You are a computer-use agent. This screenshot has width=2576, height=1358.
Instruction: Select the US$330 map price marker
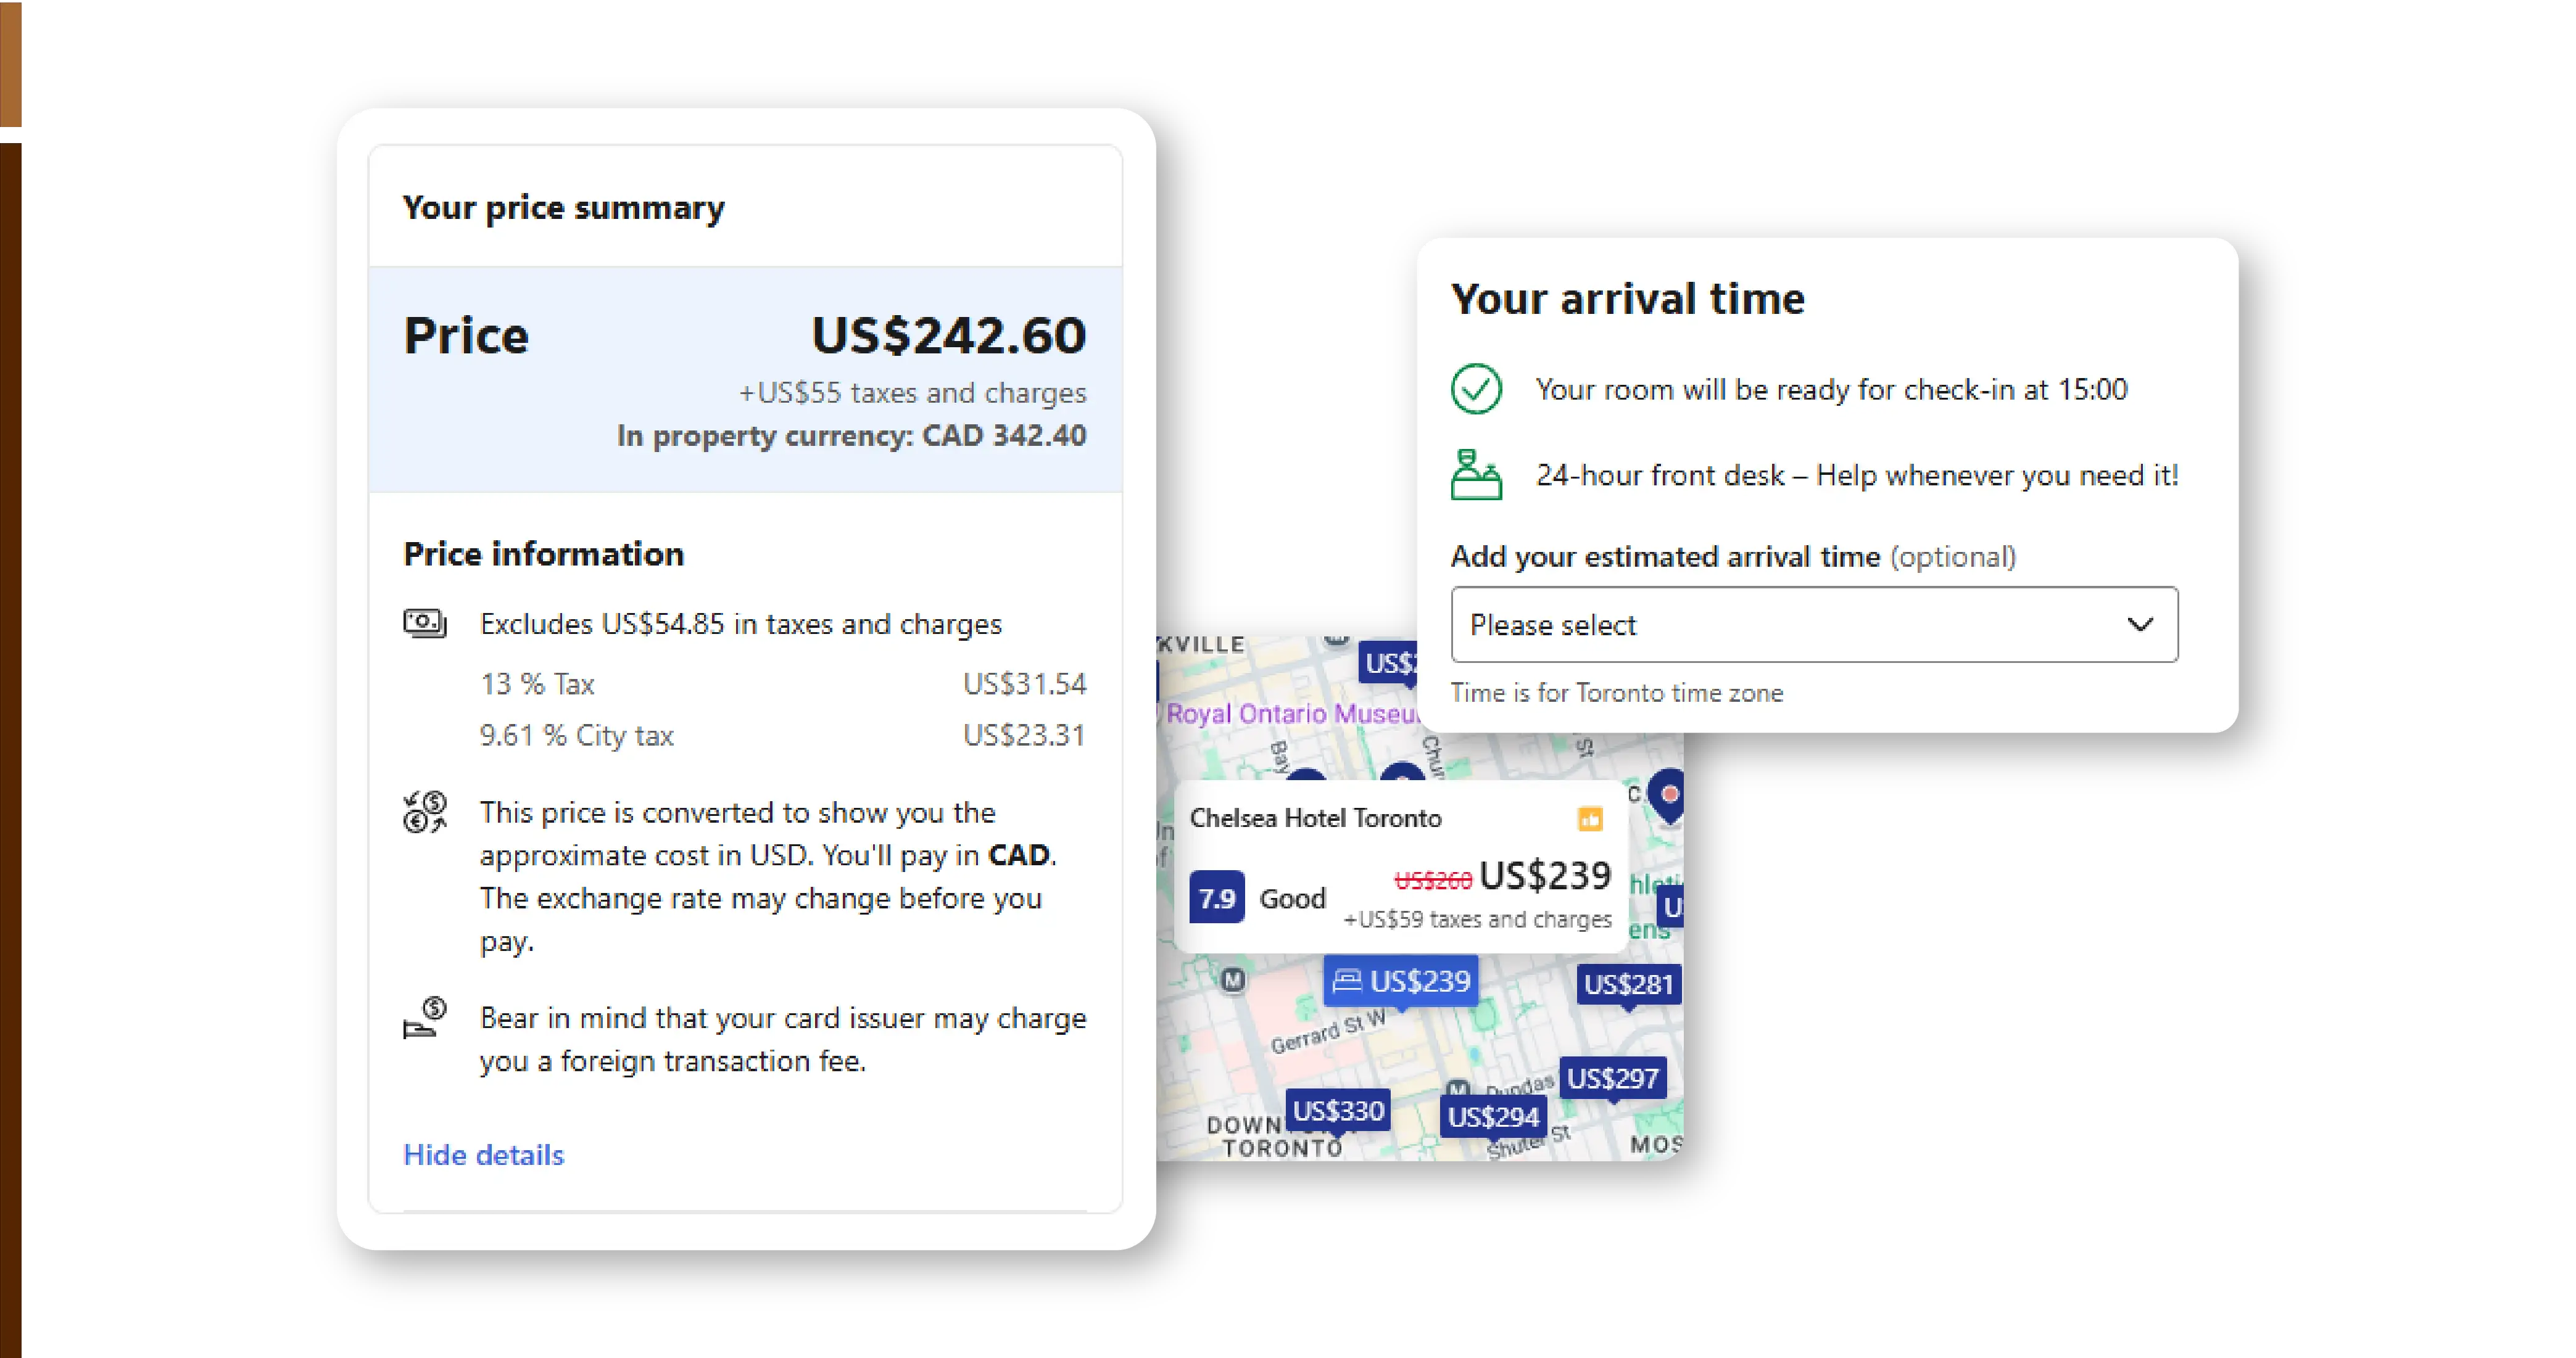pyautogui.click(x=1338, y=1111)
